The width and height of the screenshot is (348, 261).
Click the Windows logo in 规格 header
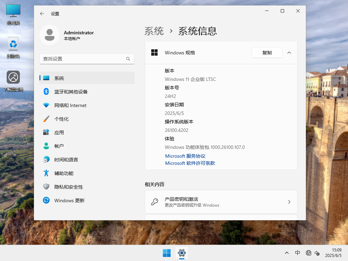pos(155,53)
